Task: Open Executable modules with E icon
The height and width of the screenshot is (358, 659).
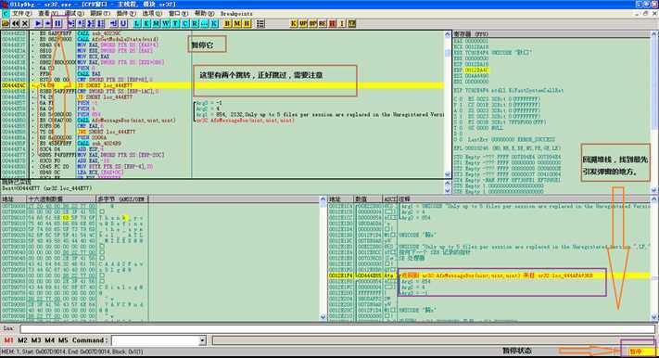Action: pos(146,23)
